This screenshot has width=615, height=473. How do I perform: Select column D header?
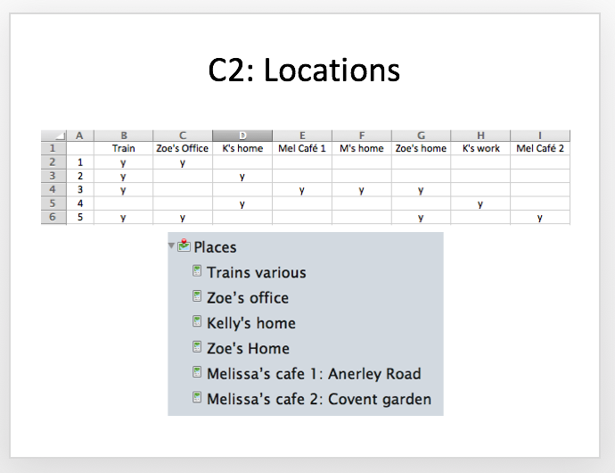pos(242,136)
